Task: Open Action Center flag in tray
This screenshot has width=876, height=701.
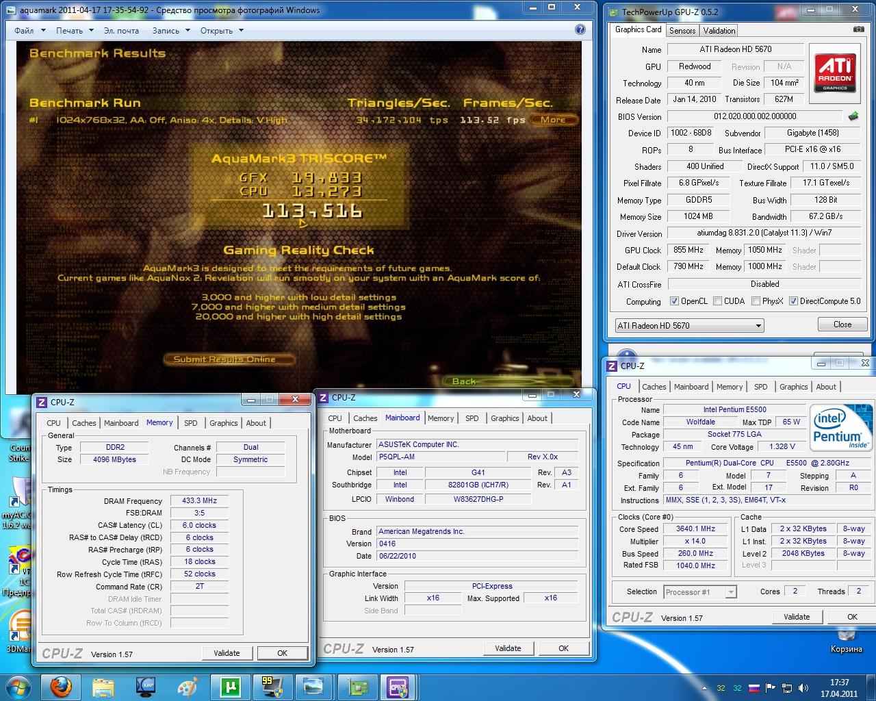Action: (x=771, y=688)
